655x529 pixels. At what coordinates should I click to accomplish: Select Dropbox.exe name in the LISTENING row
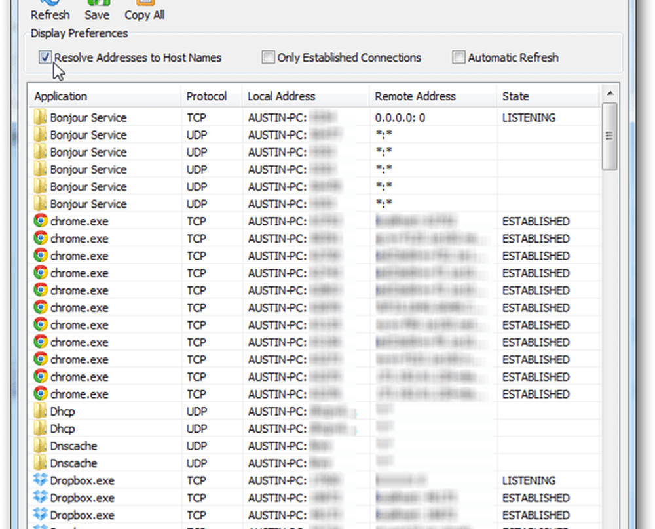[x=83, y=481]
